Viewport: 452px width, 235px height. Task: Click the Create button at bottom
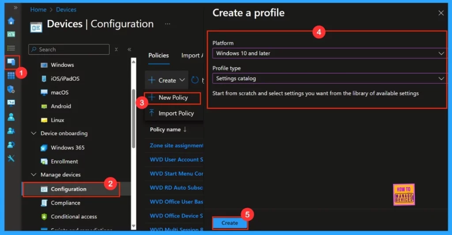230,223
